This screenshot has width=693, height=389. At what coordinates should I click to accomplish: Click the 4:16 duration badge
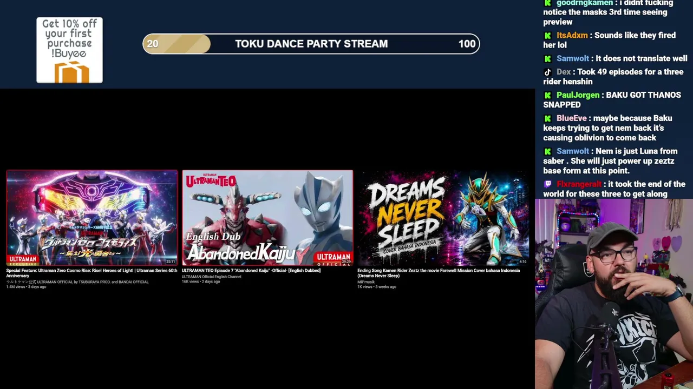[522, 262]
